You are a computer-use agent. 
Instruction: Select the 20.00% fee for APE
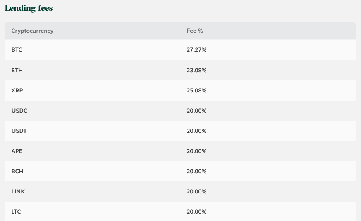[196, 151]
